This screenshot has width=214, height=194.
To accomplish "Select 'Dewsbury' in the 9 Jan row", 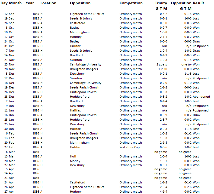I will coord(77,106).
